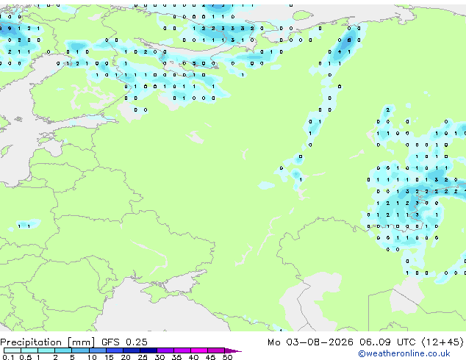Click the '0.5' legend scale value
Screen dimensions: 466x360
(26, 357)
